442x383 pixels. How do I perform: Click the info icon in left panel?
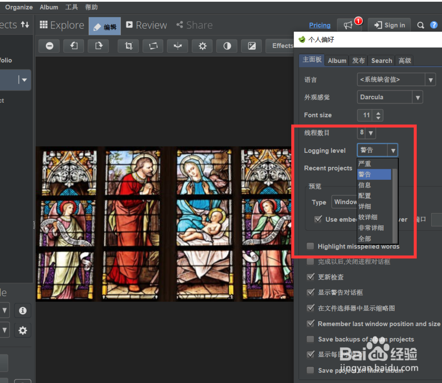click(x=23, y=311)
